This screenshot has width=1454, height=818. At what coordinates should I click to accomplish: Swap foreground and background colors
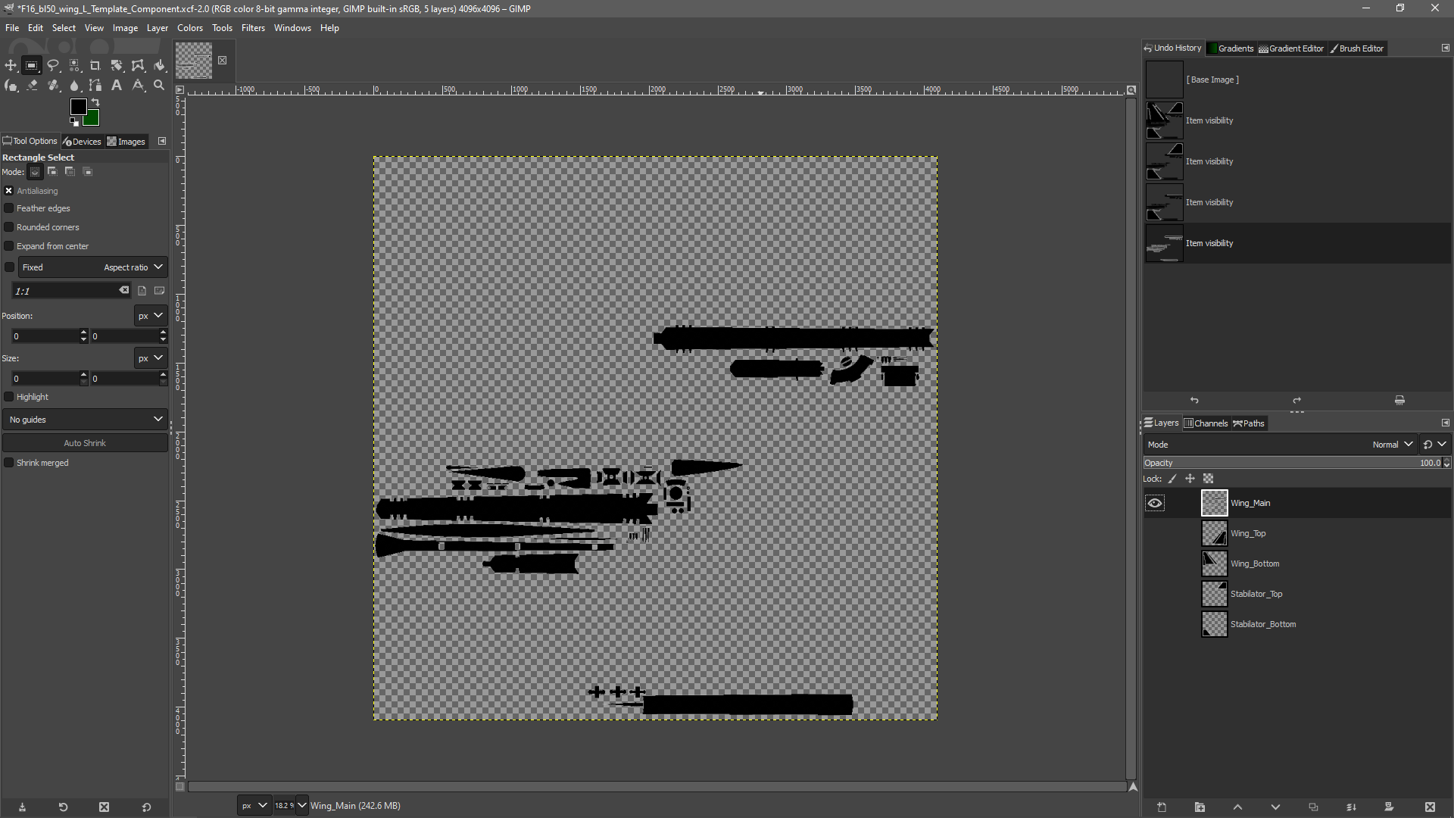tap(95, 102)
